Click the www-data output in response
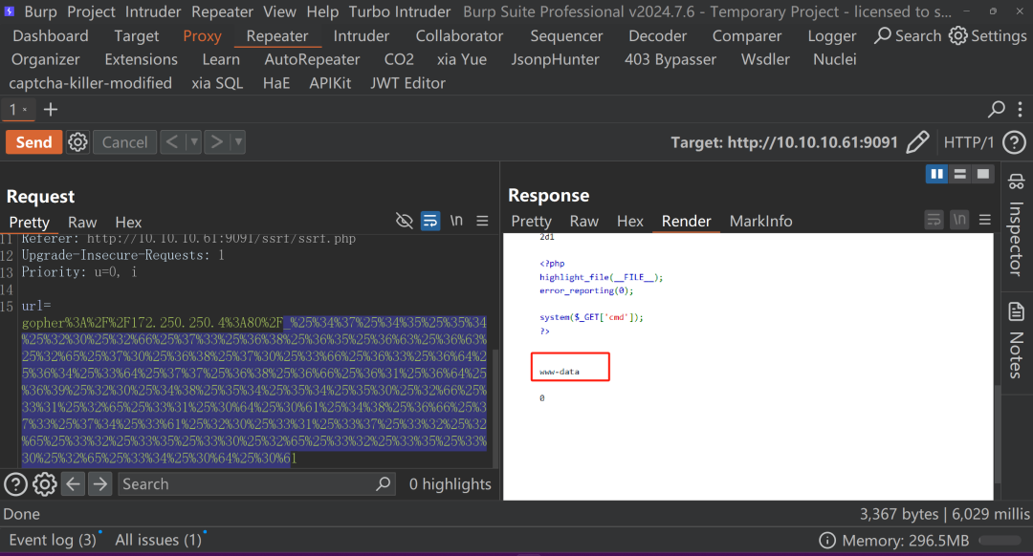Image resolution: width=1033 pixels, height=556 pixels. pos(560,372)
